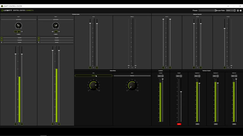Toggle Mix B button below Input 1 fader
The height and width of the screenshot is (136, 243).
pos(22,124)
